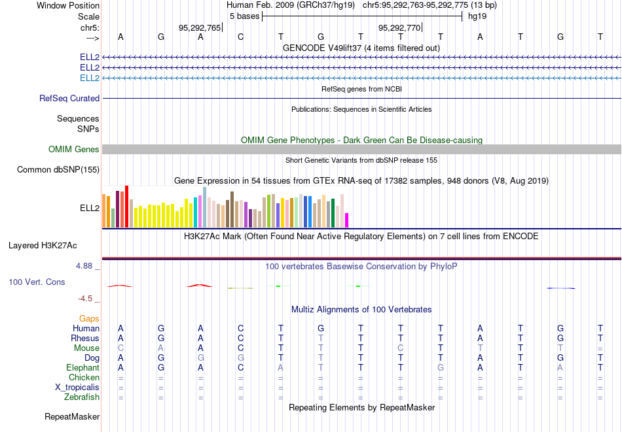Open Repeating Elements by RepeatMasker title
The height and width of the screenshot is (432, 622).
pos(361,407)
